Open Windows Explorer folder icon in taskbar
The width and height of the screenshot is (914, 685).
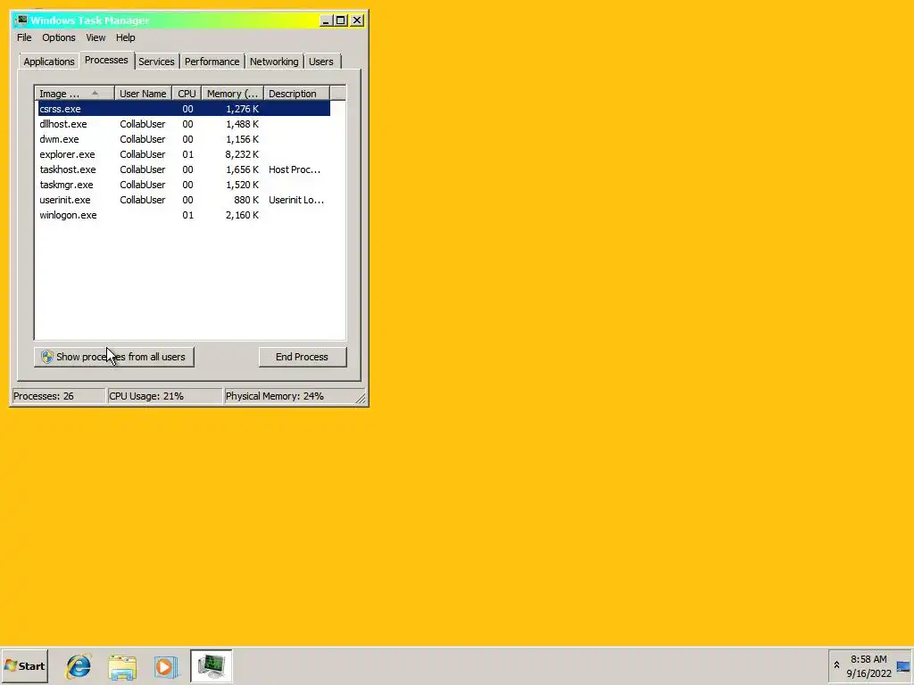pos(122,666)
